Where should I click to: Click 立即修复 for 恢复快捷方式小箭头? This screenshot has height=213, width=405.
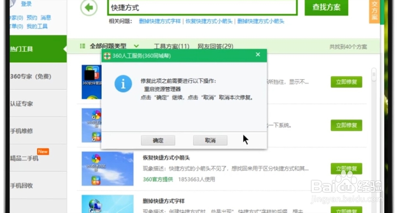pyautogui.click(x=346, y=169)
